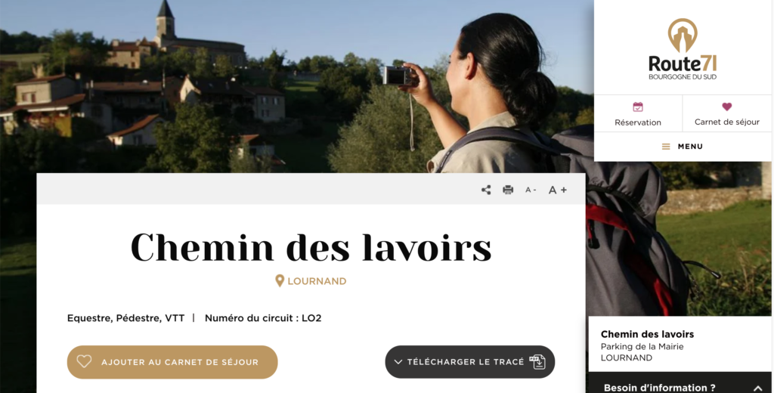The width and height of the screenshot is (774, 393).
Task: Collapse the Besoin d'information panel chevron
Action: [757, 388]
